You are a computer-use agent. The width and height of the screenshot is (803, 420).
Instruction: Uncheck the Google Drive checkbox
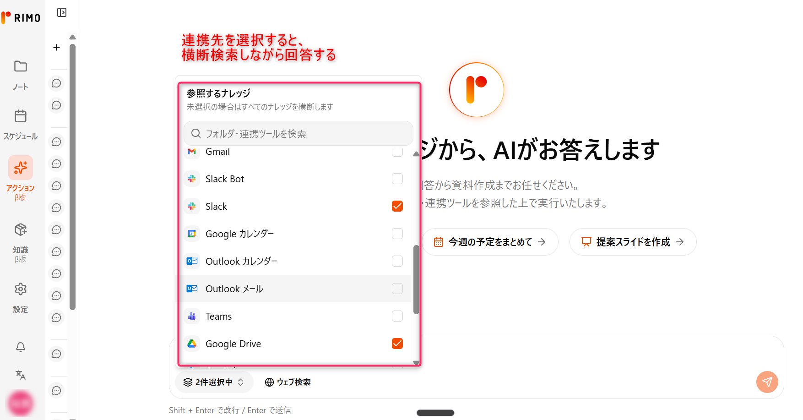[x=397, y=344]
